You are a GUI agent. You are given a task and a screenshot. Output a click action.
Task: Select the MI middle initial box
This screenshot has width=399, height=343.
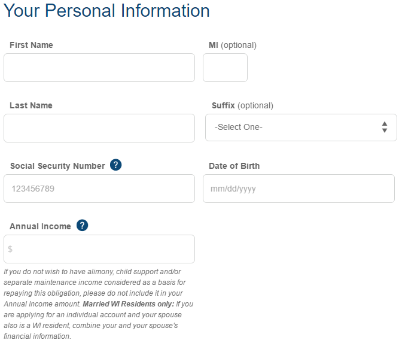tap(225, 68)
